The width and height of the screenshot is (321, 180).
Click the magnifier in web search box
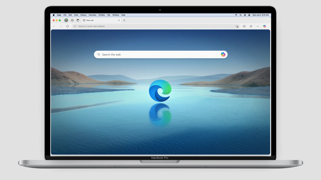point(99,54)
